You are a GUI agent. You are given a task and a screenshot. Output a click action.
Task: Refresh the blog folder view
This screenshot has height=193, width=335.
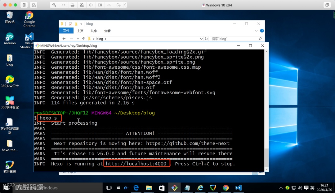tap(206, 39)
